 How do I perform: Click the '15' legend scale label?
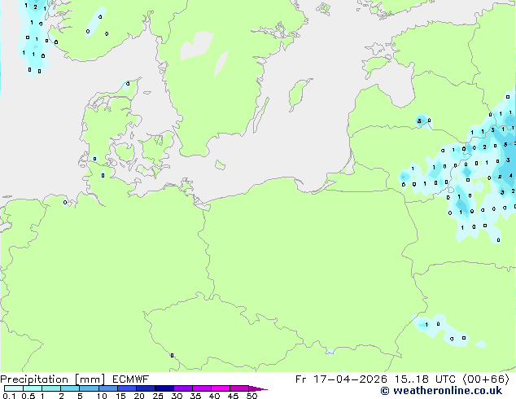pos(120,396)
